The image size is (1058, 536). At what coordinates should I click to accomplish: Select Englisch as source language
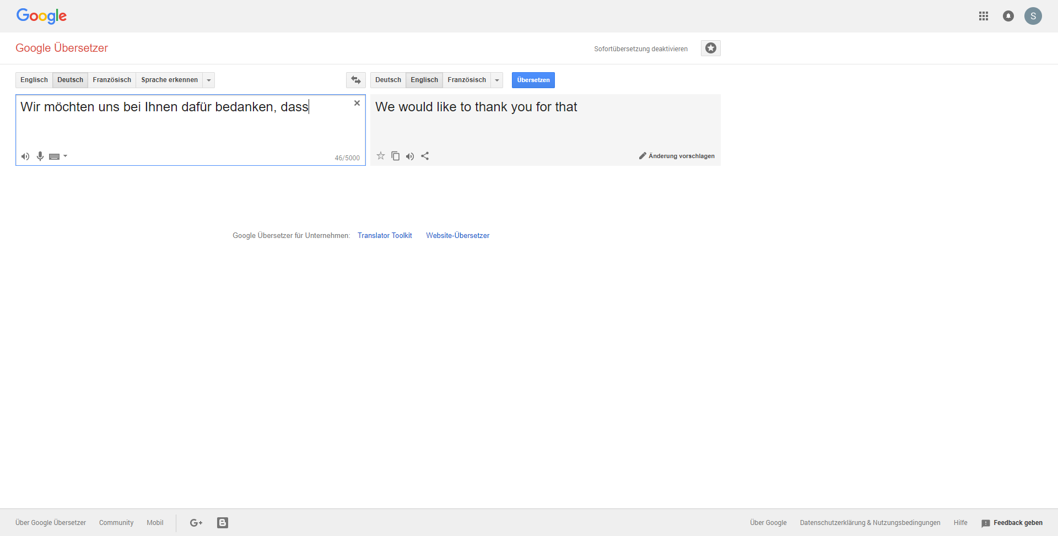pos(34,80)
